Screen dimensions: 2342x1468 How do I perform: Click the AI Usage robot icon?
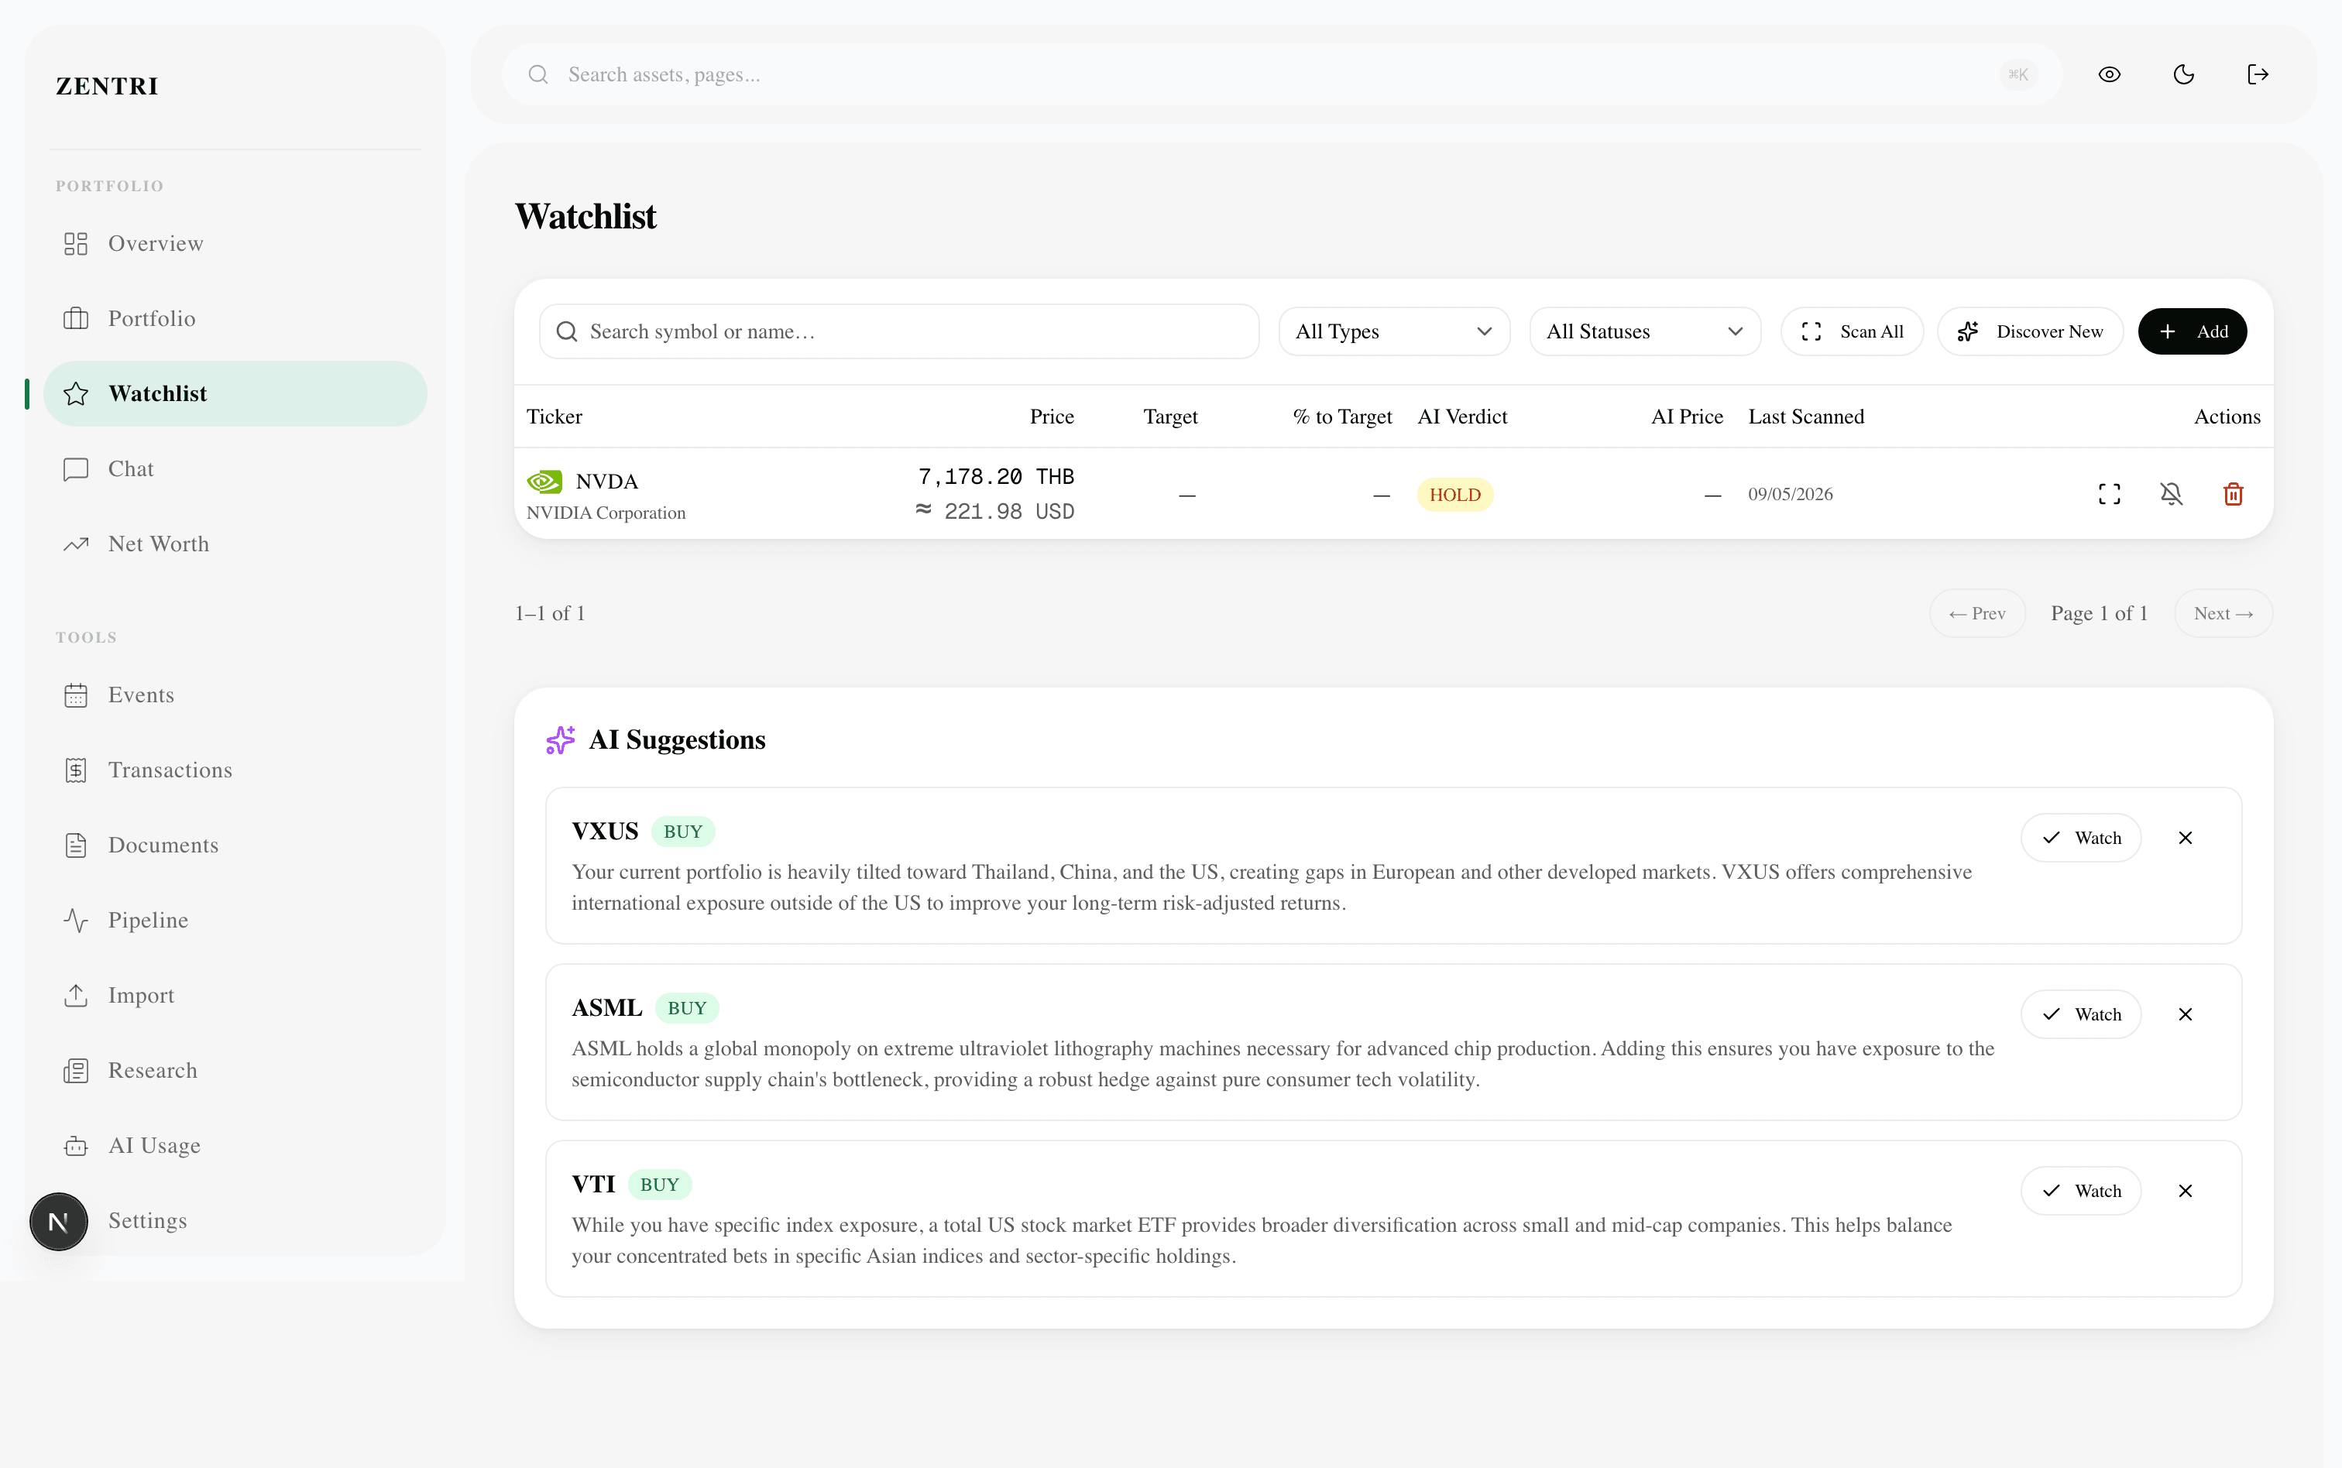click(x=76, y=1146)
